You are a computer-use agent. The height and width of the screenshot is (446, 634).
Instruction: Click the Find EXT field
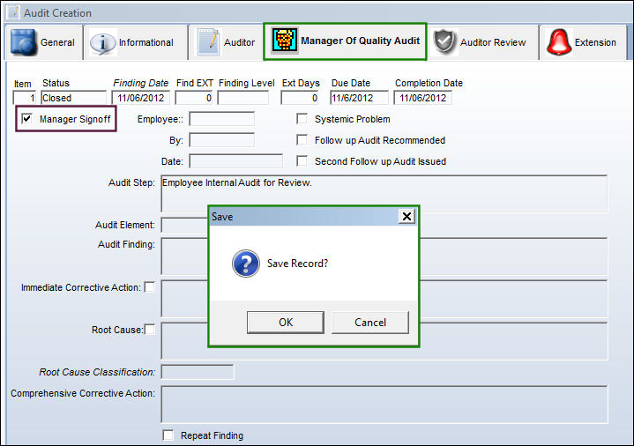194,98
